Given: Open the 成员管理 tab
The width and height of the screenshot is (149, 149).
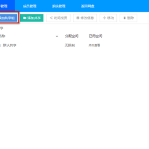Looking at the screenshot, I should tap(30, 6).
